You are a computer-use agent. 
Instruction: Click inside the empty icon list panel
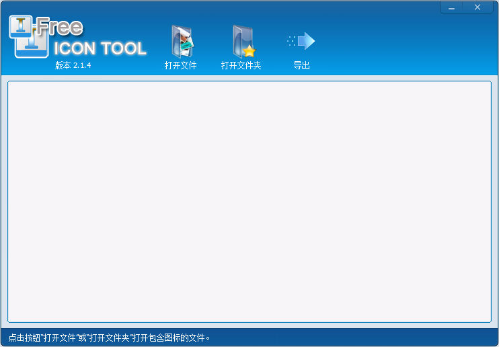click(249, 202)
